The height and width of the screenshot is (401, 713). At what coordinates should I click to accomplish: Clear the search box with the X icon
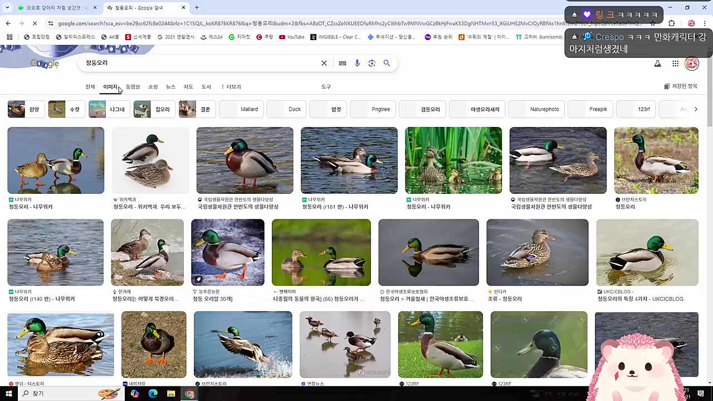click(324, 63)
